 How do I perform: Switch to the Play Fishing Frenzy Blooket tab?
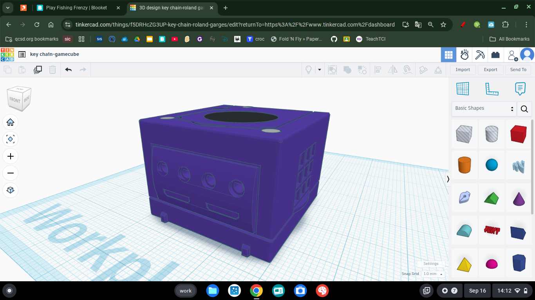pyautogui.click(x=78, y=8)
